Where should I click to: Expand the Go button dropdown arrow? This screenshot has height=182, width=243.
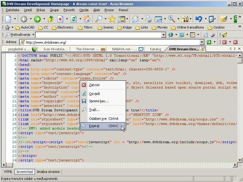[214, 42]
